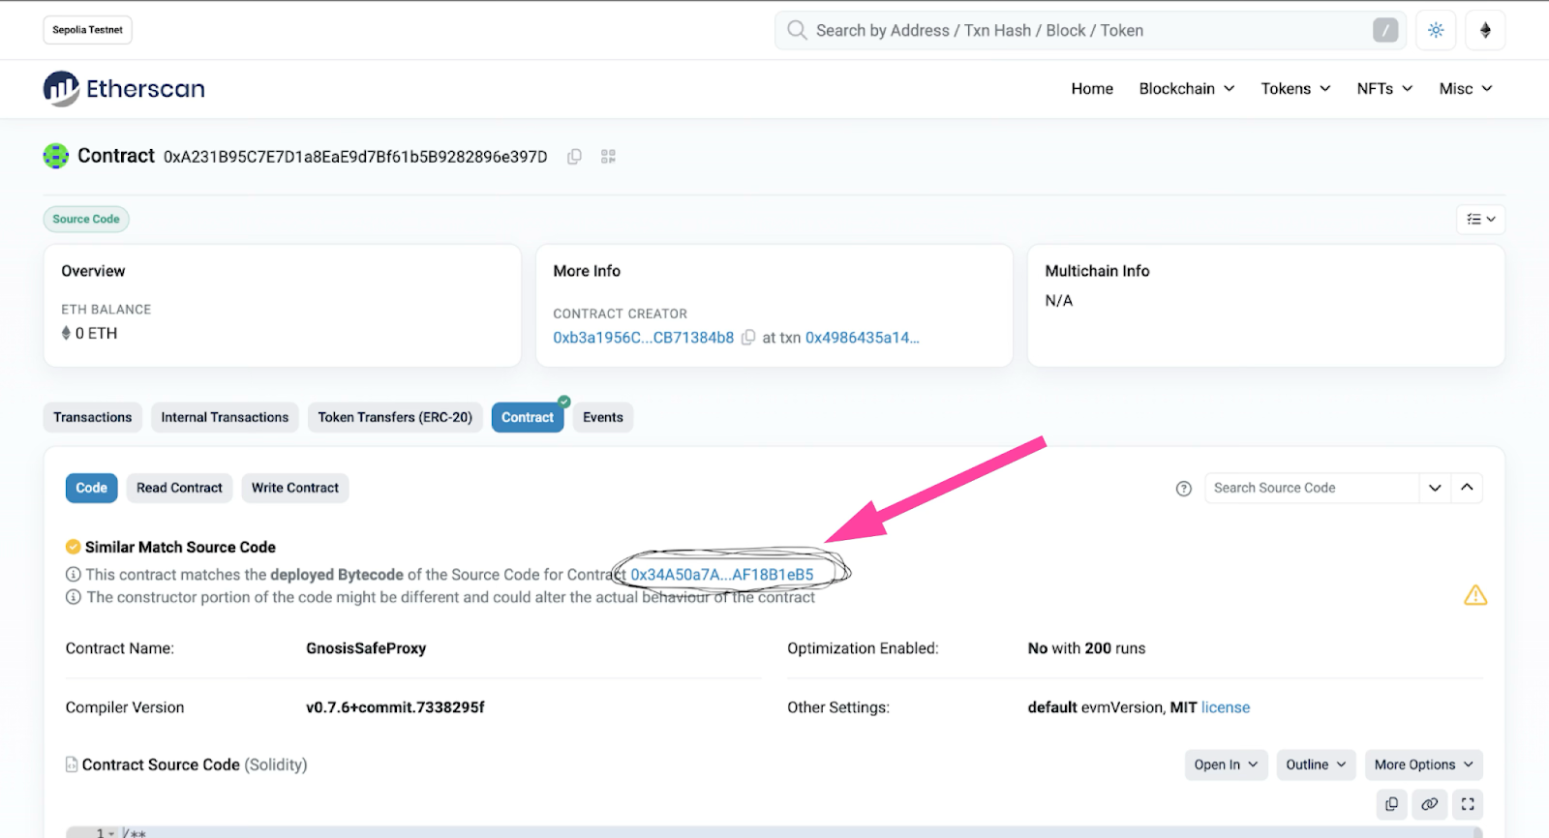
Task: Copy the contract creator address
Action: pos(748,338)
